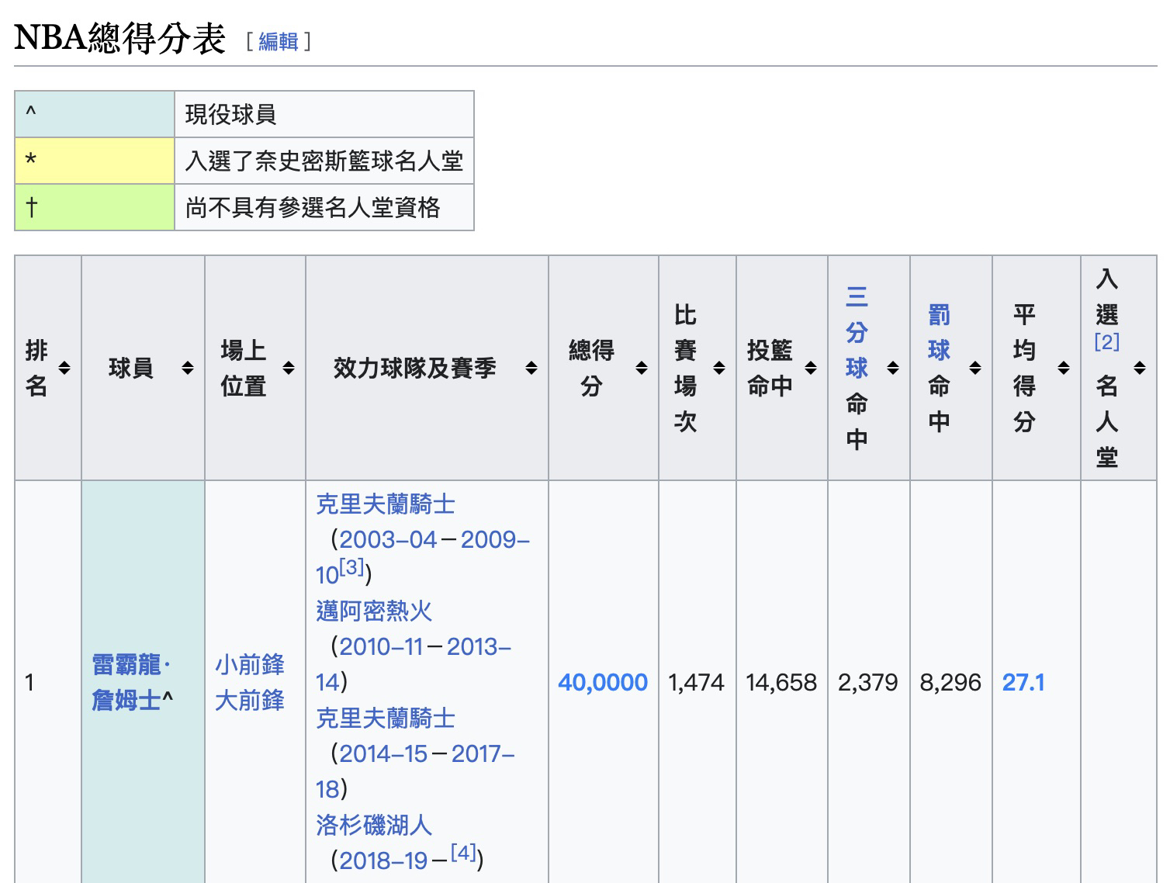Sort table by 球員 column arrows
The width and height of the screenshot is (1170, 883).
click(188, 368)
